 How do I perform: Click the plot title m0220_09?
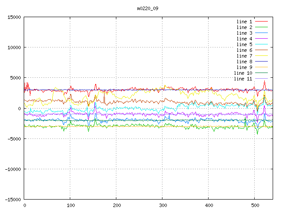pyautogui.click(x=146, y=8)
